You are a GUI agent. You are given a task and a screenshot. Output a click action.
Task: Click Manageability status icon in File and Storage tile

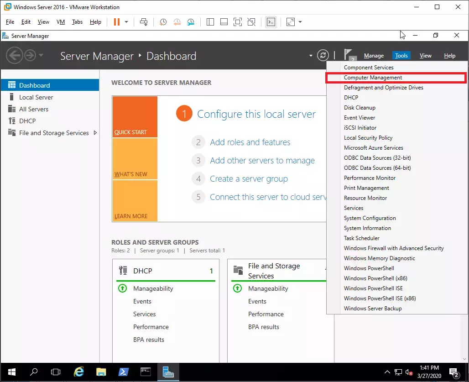238,288
